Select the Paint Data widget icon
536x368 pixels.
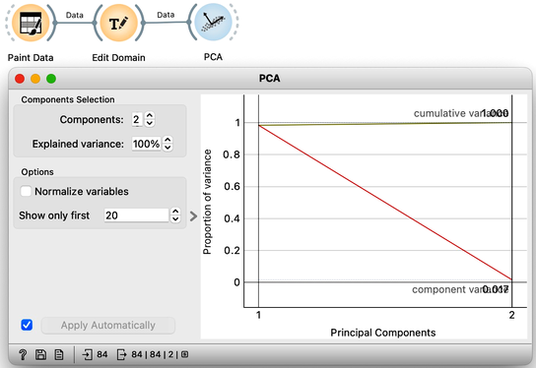click(x=31, y=23)
